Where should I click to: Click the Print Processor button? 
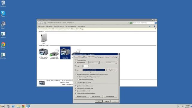[x=96, y=97]
